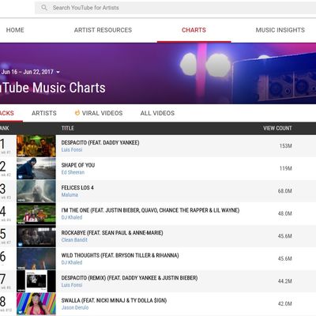Click the TITLE column header

pos(68,128)
